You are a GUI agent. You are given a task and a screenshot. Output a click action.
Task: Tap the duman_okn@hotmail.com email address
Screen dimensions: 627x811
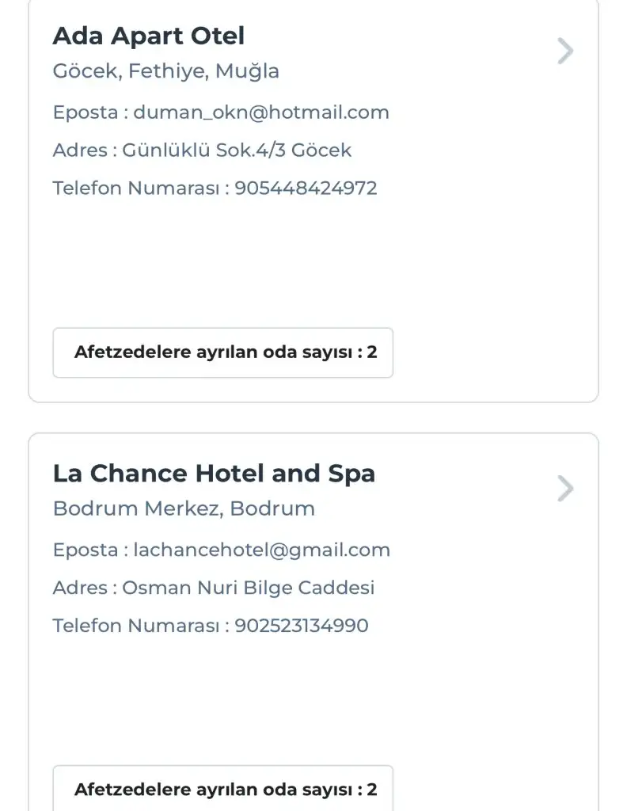[x=261, y=112]
